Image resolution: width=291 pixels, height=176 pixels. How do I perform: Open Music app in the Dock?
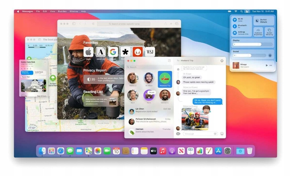click(x=163, y=151)
